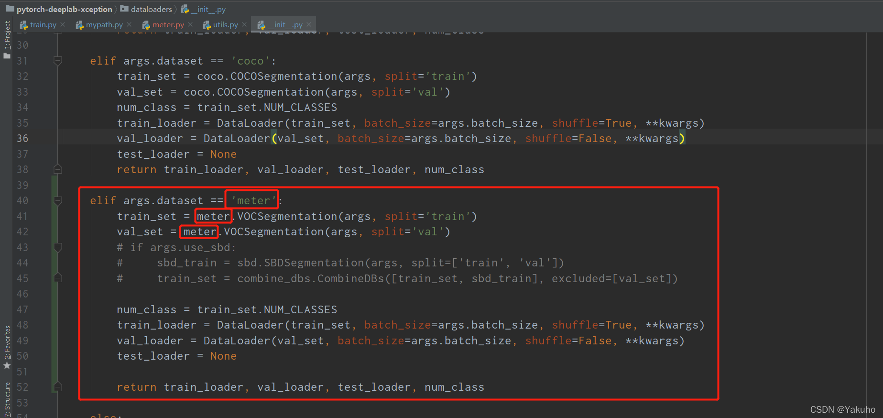
Task: Close the __init__.py tab
Action: (x=309, y=24)
